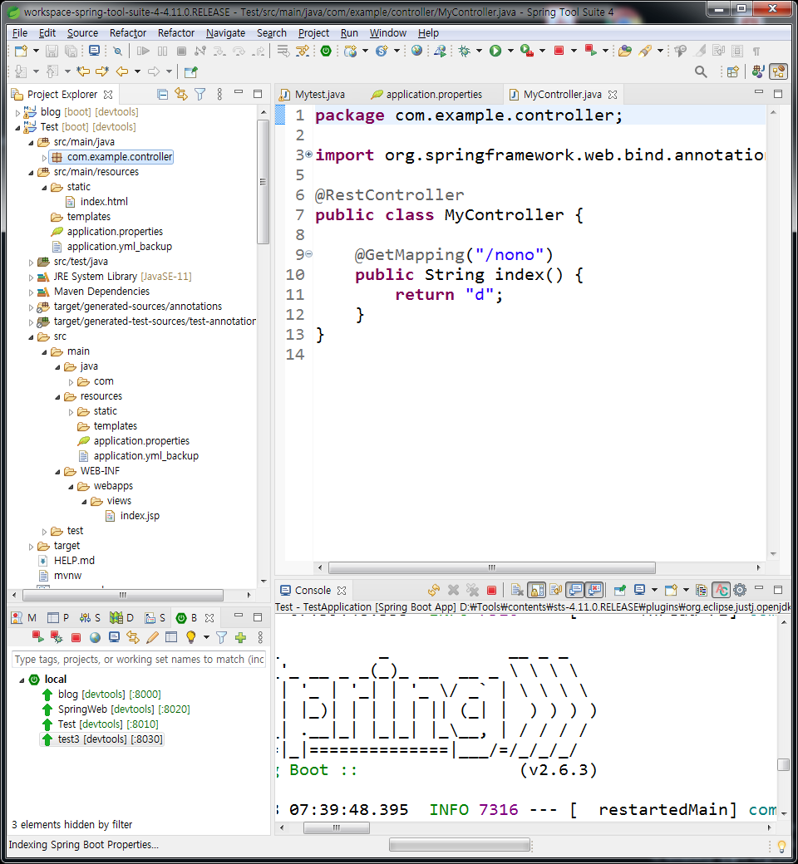Switch to application.properties editor tab
Image resolution: width=798 pixels, height=864 pixels.
(x=427, y=95)
